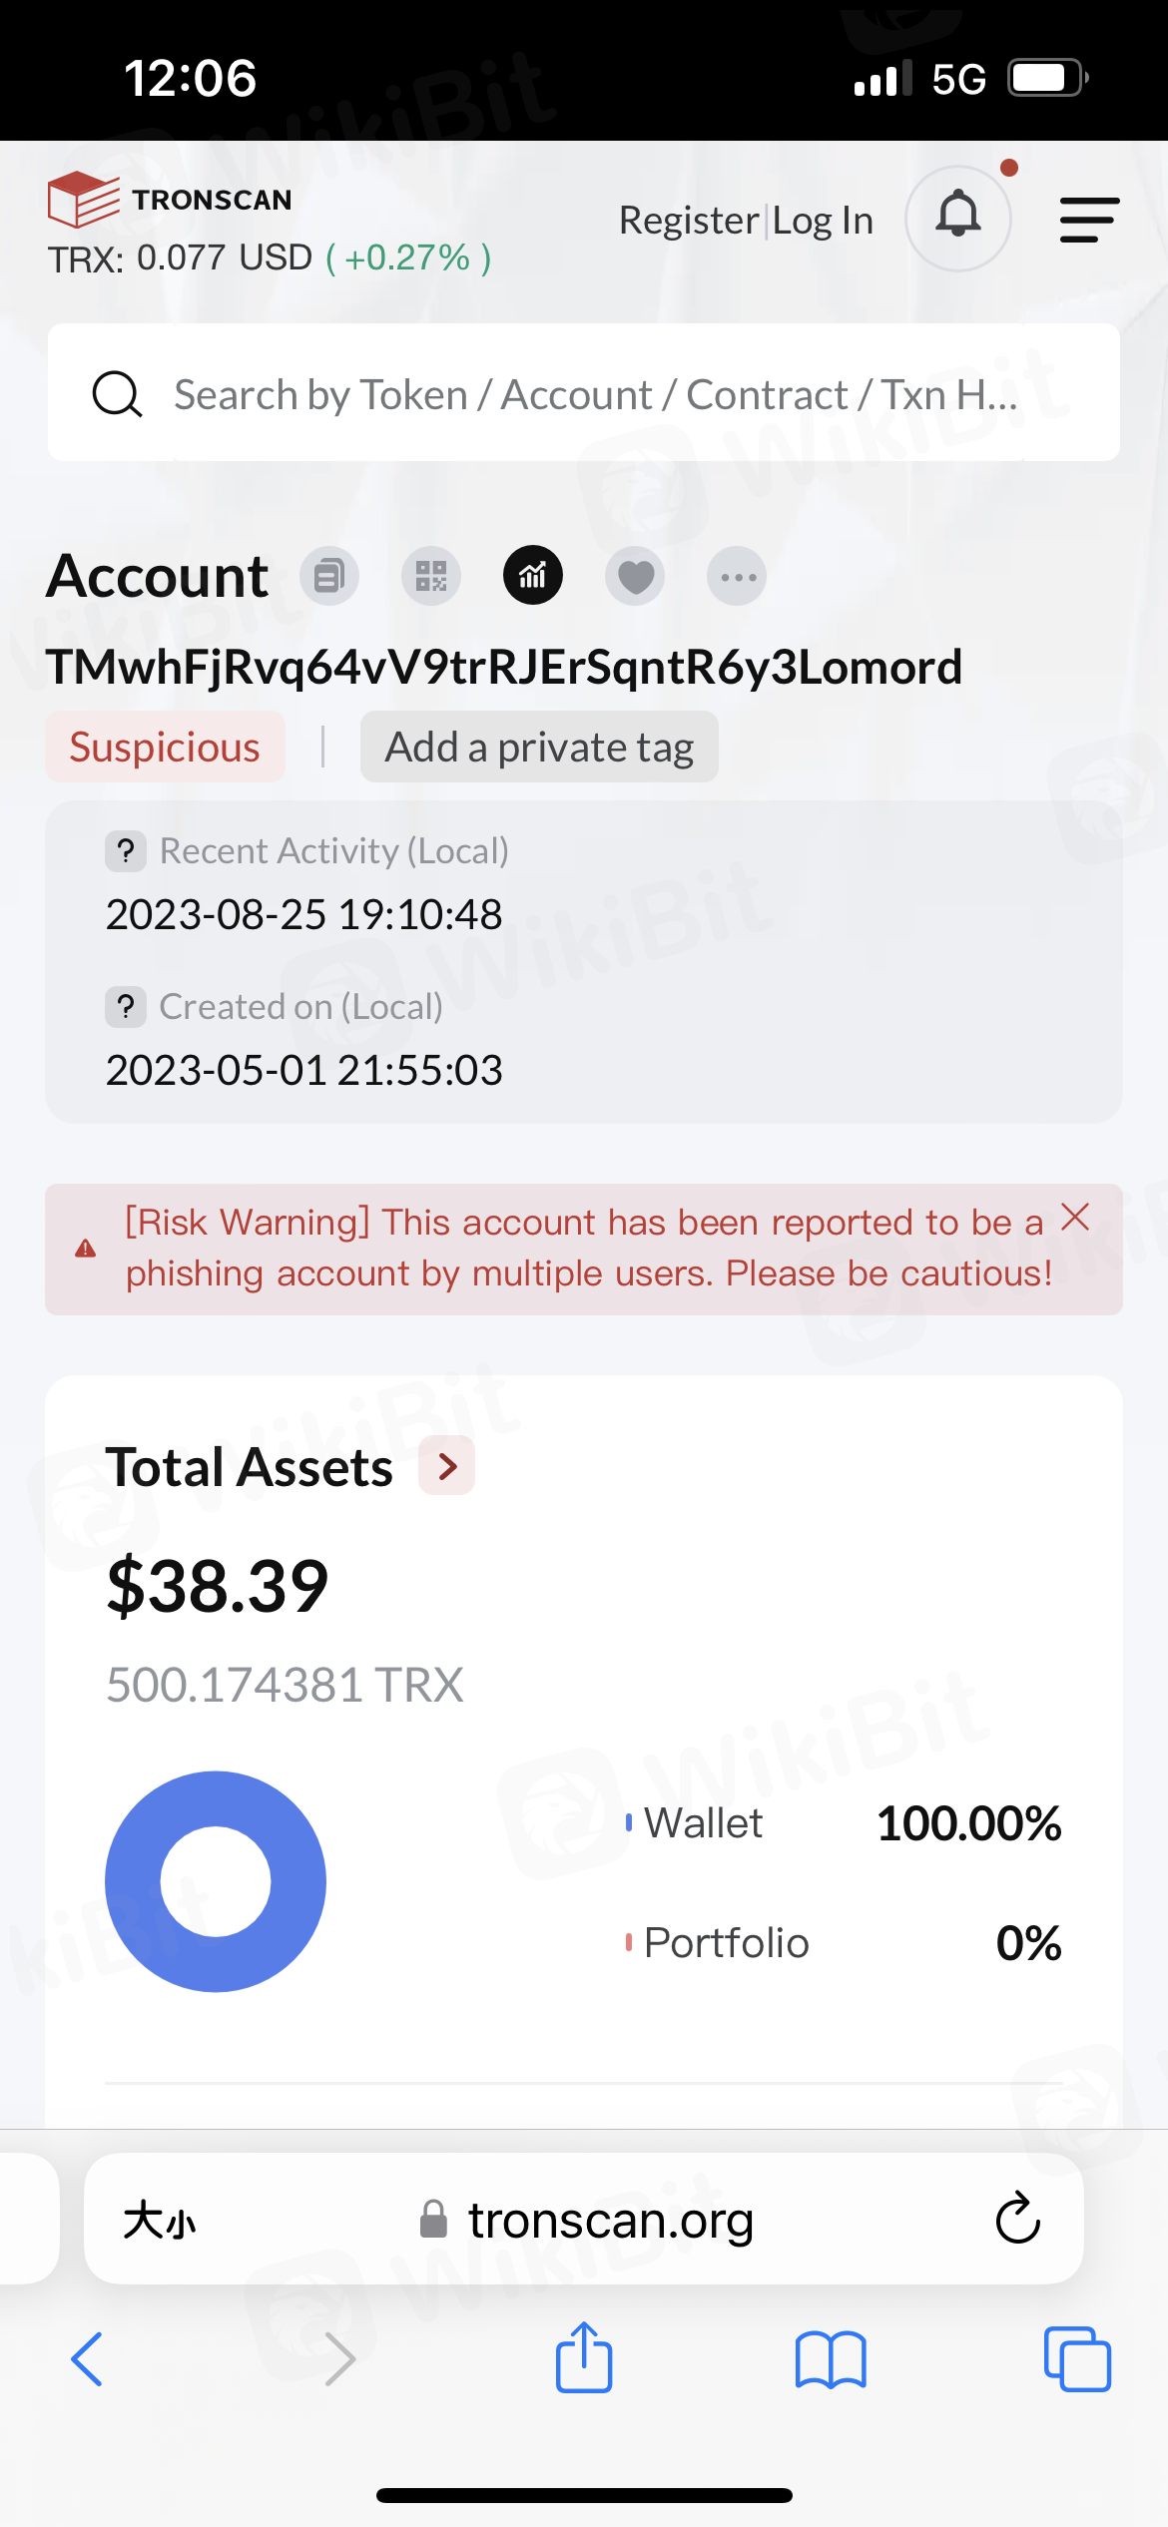The height and width of the screenshot is (2527, 1168).
Task: Reload the tronscan.org page
Action: (x=1018, y=2219)
